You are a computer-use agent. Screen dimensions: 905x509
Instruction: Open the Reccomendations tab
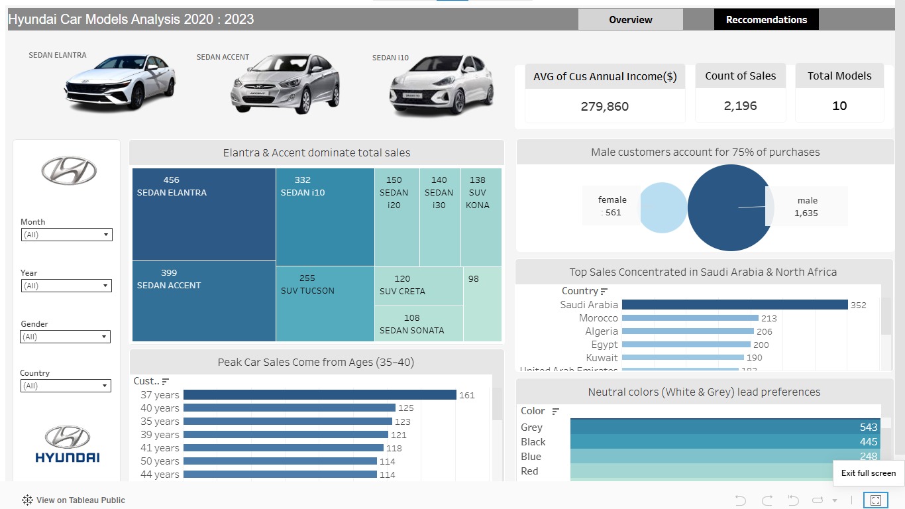point(767,20)
